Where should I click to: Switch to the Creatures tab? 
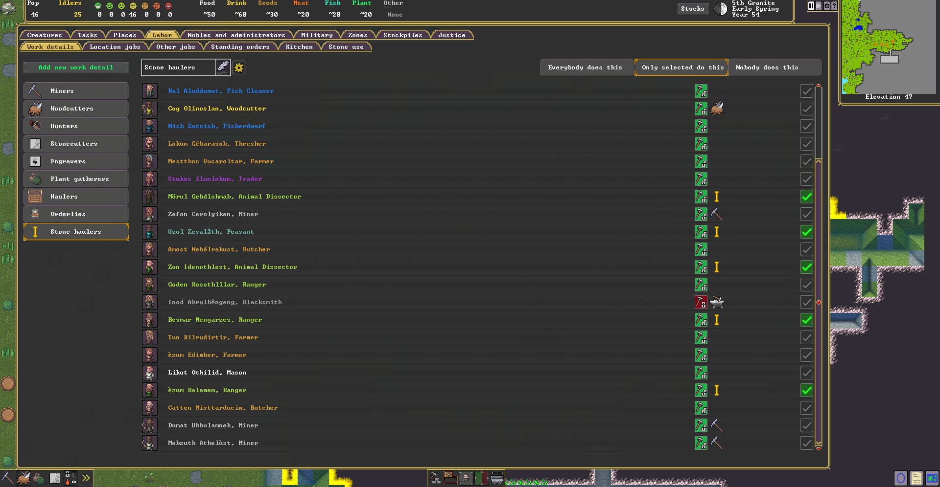(x=45, y=35)
